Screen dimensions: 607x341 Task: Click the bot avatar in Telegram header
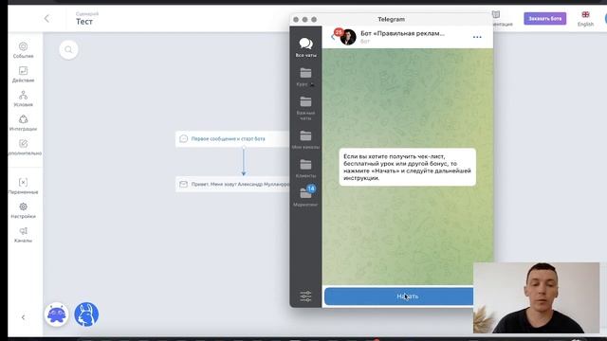pyautogui.click(x=348, y=37)
